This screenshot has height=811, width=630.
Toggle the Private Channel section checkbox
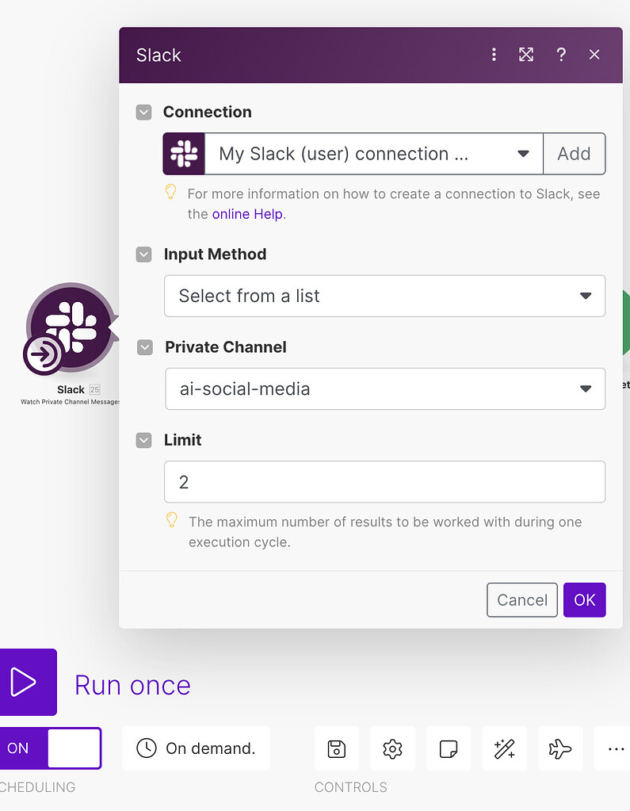click(143, 347)
